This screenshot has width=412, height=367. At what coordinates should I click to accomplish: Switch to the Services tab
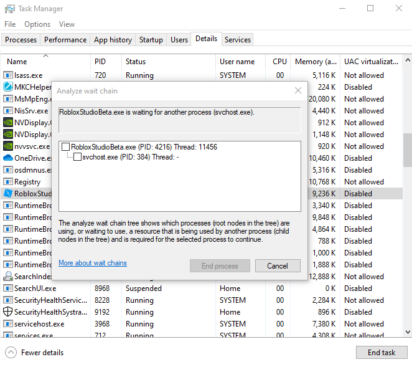pyautogui.click(x=238, y=40)
